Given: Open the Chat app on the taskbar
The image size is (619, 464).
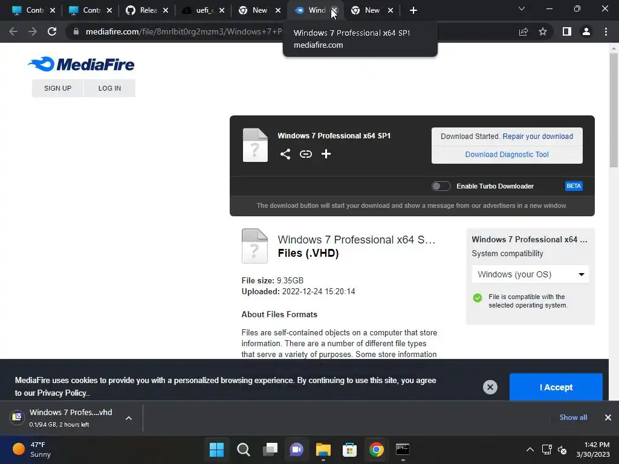Looking at the screenshot, I should tap(296, 449).
